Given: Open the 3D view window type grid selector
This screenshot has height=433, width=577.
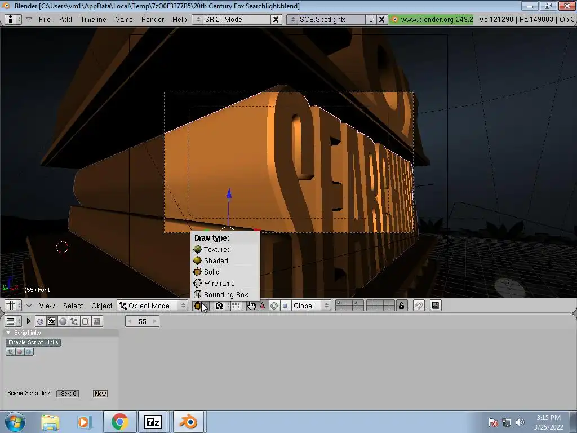Looking at the screenshot, I should [x=14, y=306].
